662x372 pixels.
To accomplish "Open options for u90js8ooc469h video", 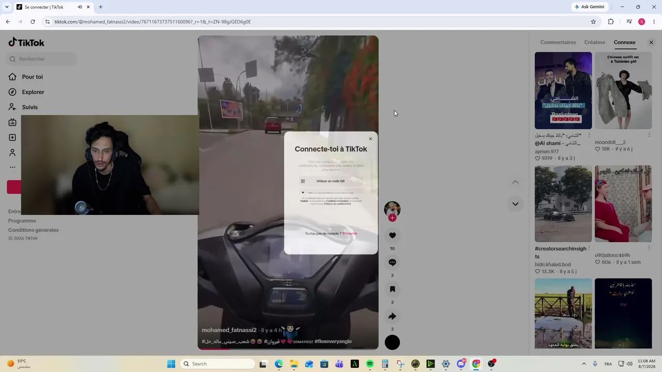I will tap(649, 249).
